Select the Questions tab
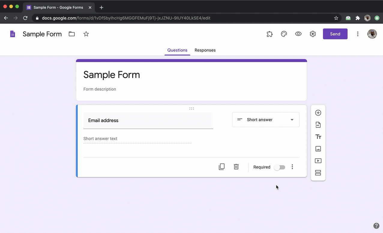 pyautogui.click(x=177, y=50)
